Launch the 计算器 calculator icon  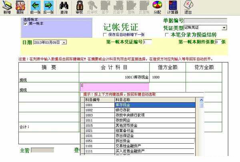pyautogui.click(x=173, y=7)
